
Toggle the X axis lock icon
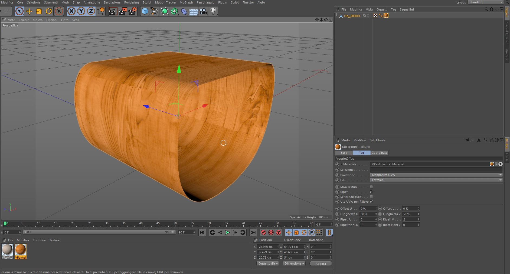71,11
